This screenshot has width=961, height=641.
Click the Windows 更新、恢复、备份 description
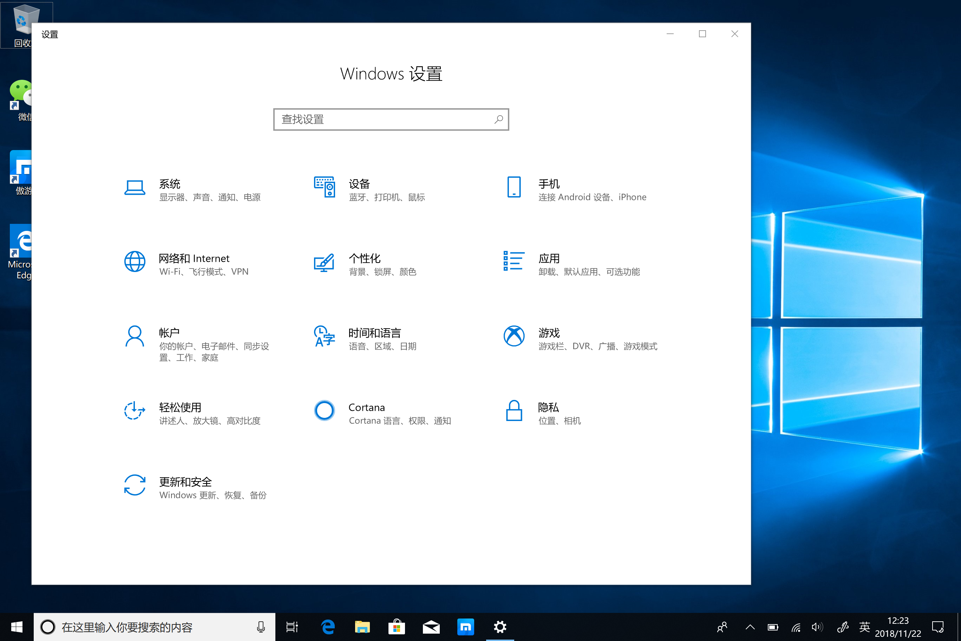[213, 496]
